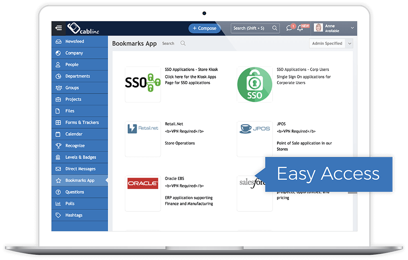Screen dimensions: 408x260
Task: Click Departments pie chart icon
Action: [x=58, y=76]
